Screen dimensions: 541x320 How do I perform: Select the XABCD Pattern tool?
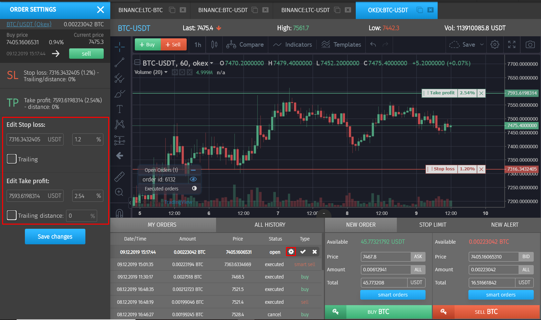pos(120,124)
